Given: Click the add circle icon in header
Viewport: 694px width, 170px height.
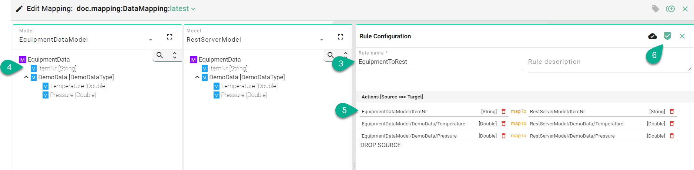Looking at the screenshot, I should click(670, 9).
